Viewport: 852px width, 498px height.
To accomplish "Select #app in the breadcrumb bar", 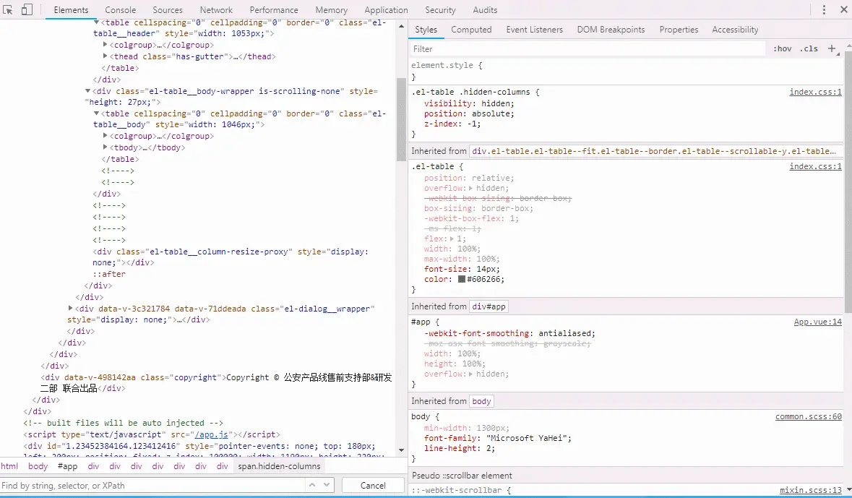I will 67,466.
